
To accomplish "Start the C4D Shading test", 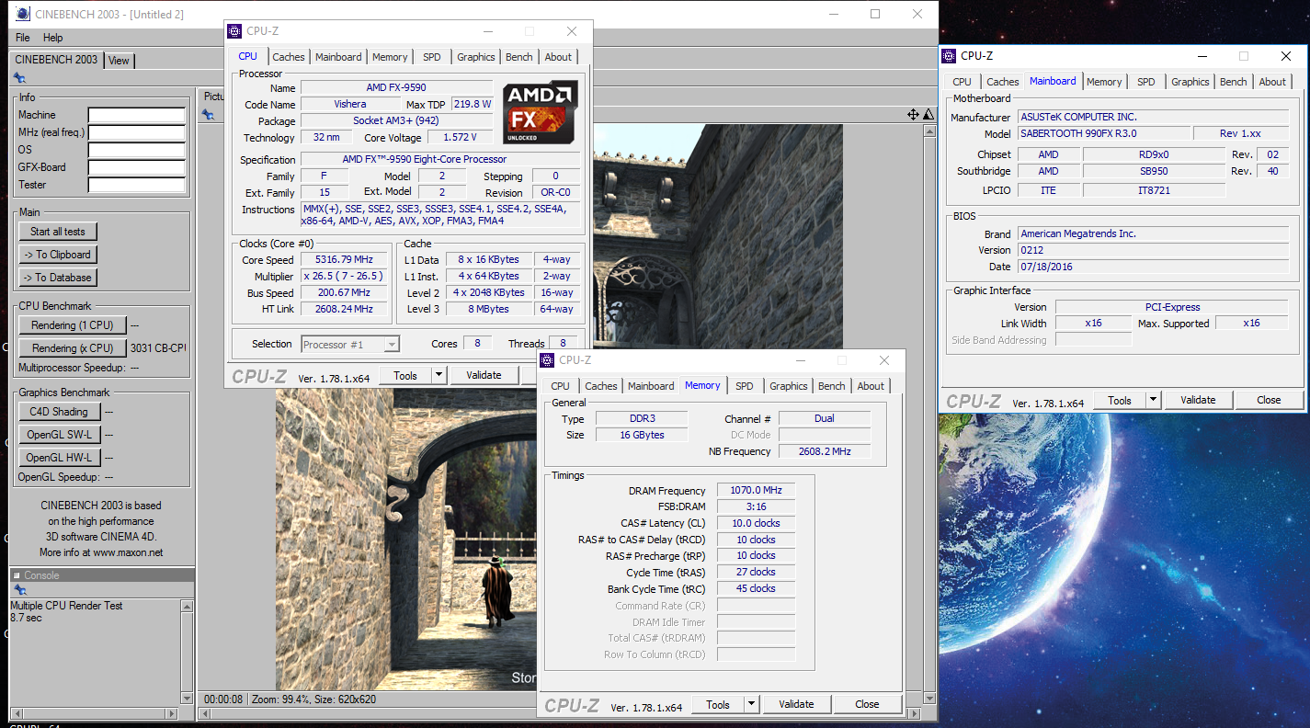I will point(59,412).
